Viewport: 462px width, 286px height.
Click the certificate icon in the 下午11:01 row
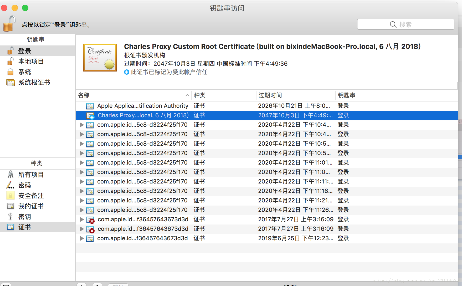point(90,163)
